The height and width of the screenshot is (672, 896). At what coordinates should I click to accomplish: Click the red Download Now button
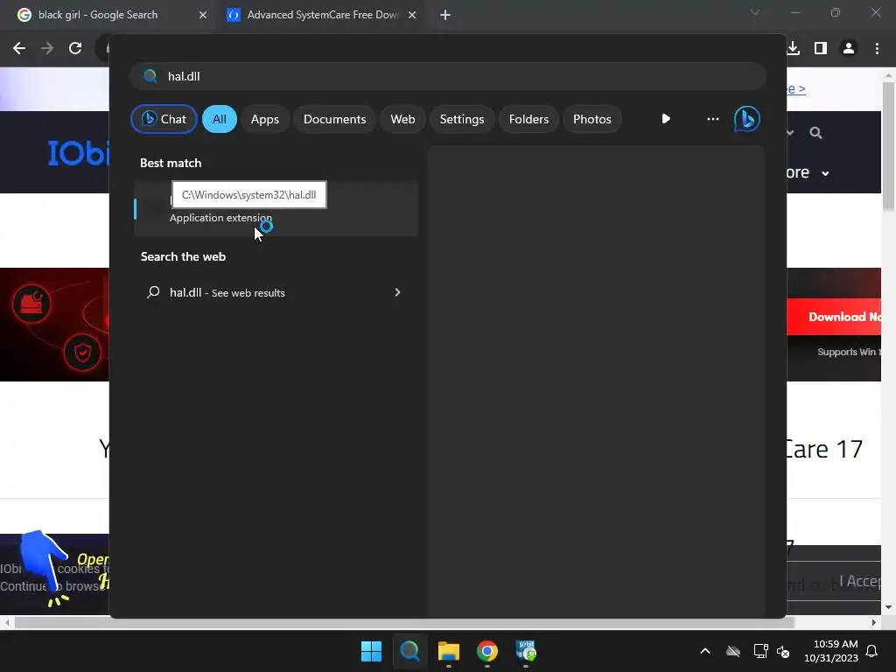point(834,317)
